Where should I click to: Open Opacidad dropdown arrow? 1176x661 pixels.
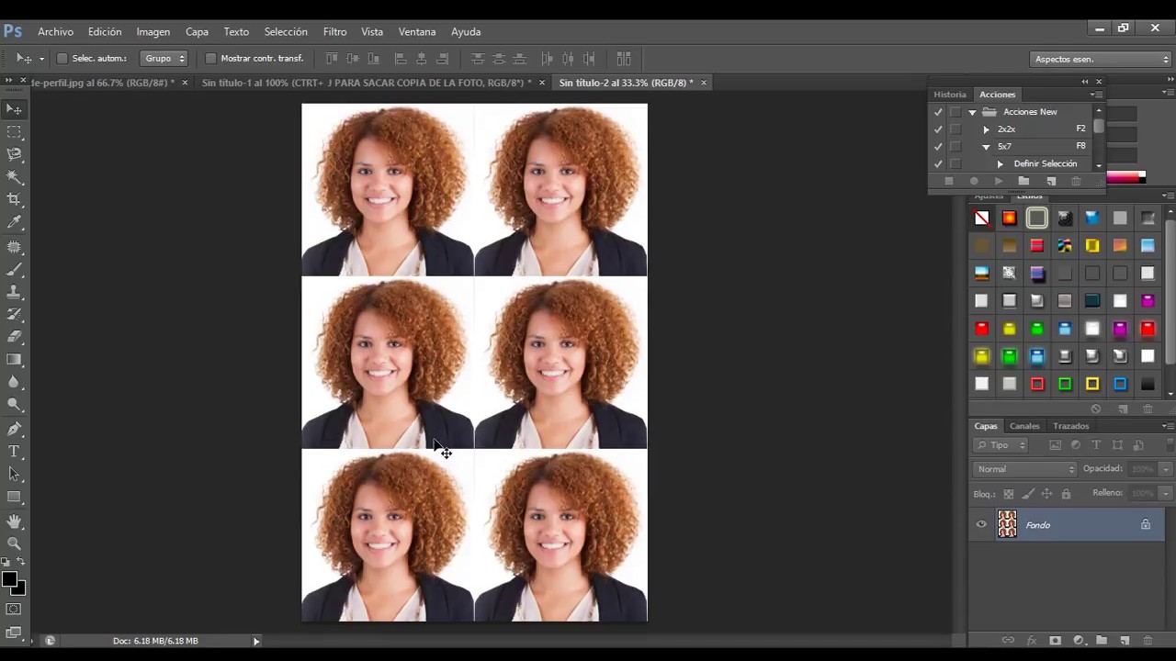1165,469
